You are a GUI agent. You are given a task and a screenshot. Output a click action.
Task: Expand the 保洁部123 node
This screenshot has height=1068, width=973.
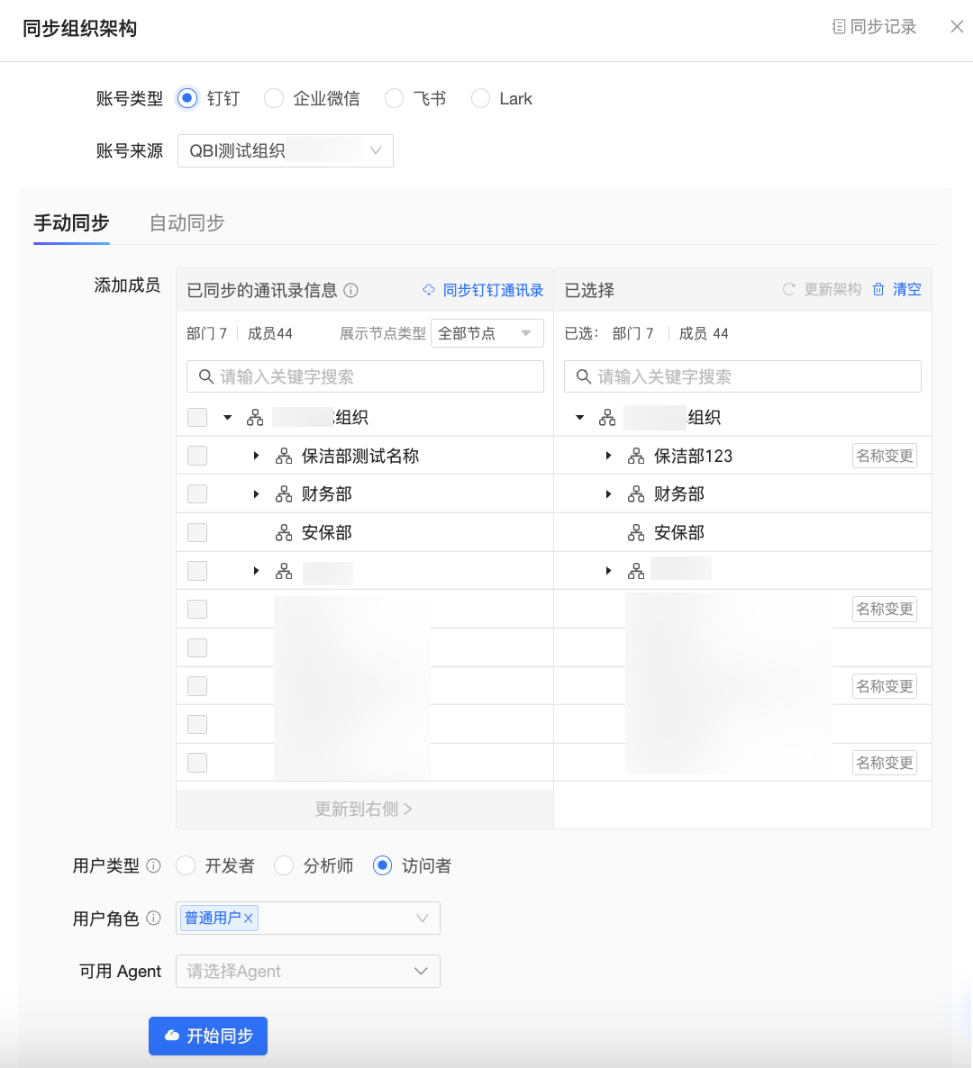(608, 456)
